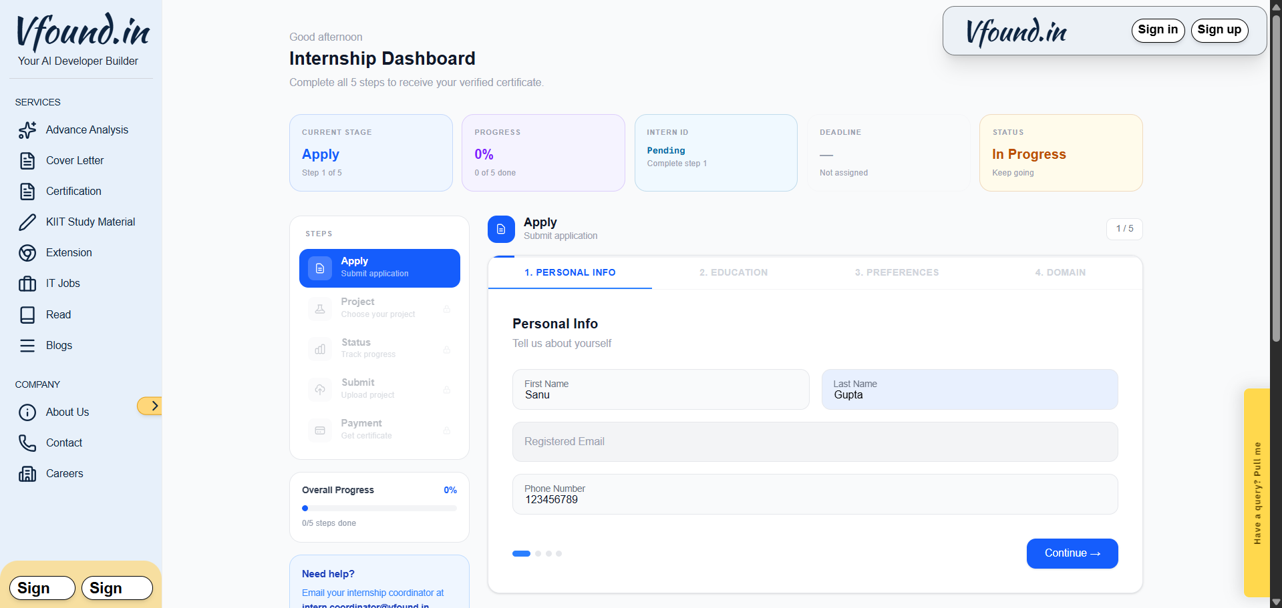This screenshot has width=1282, height=608.
Task: Switch to the 2. Education tab
Action: coord(734,272)
